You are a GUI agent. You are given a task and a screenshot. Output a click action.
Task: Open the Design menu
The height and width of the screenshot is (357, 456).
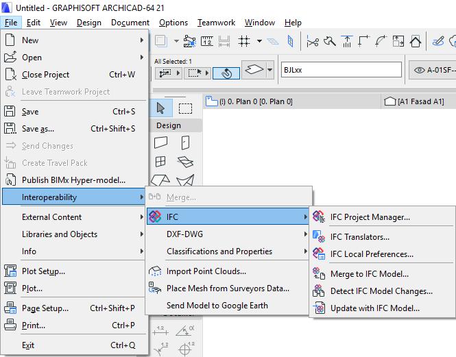tap(89, 23)
